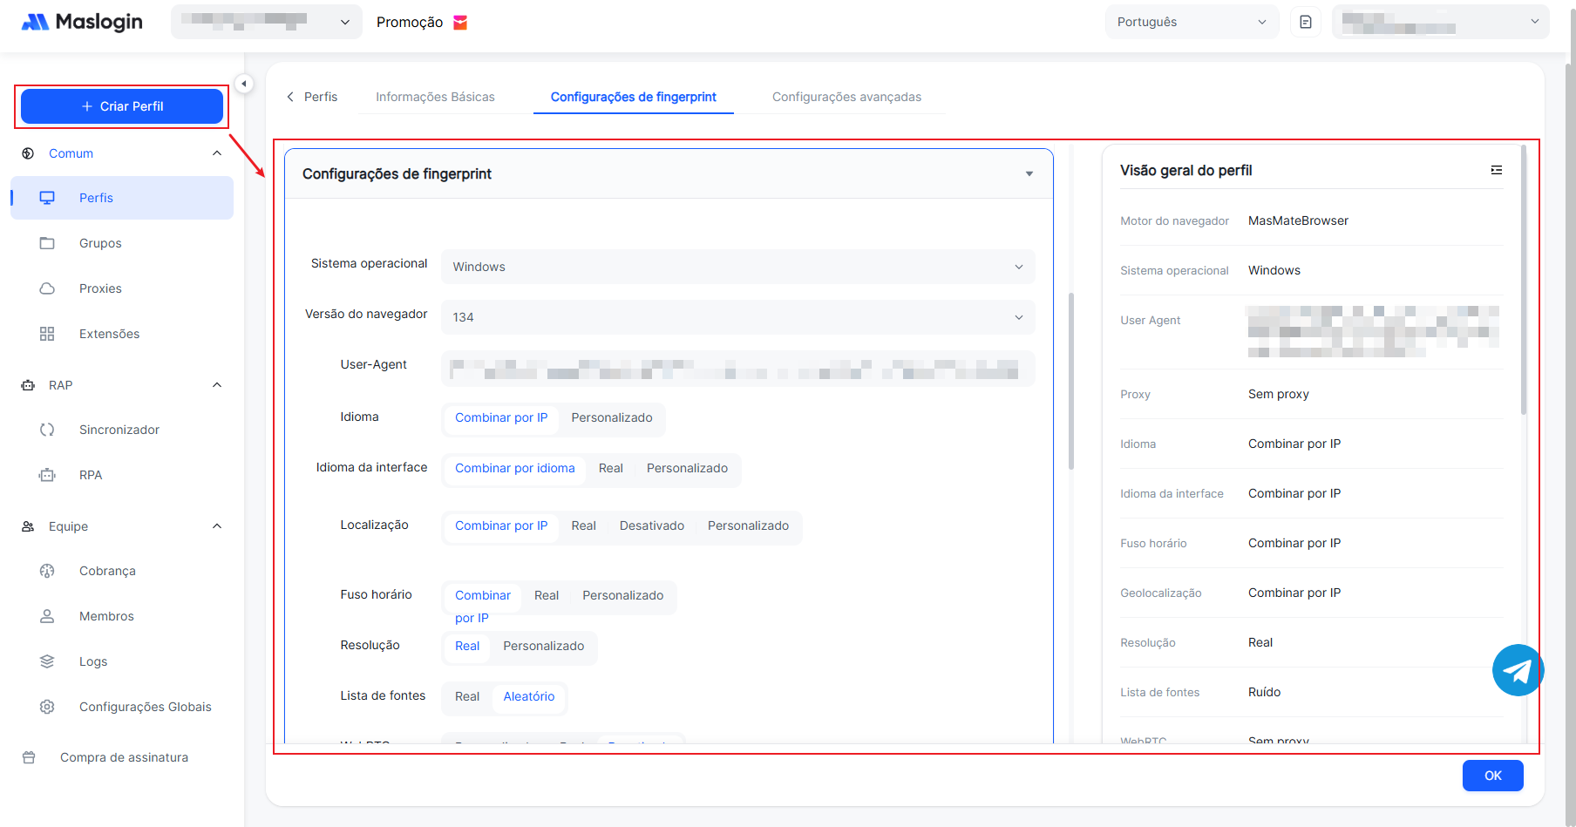Open the Português language selector
This screenshot has height=827, width=1576.
(1191, 22)
